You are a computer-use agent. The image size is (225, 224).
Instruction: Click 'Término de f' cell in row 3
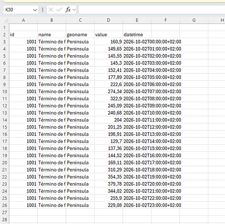52,42
